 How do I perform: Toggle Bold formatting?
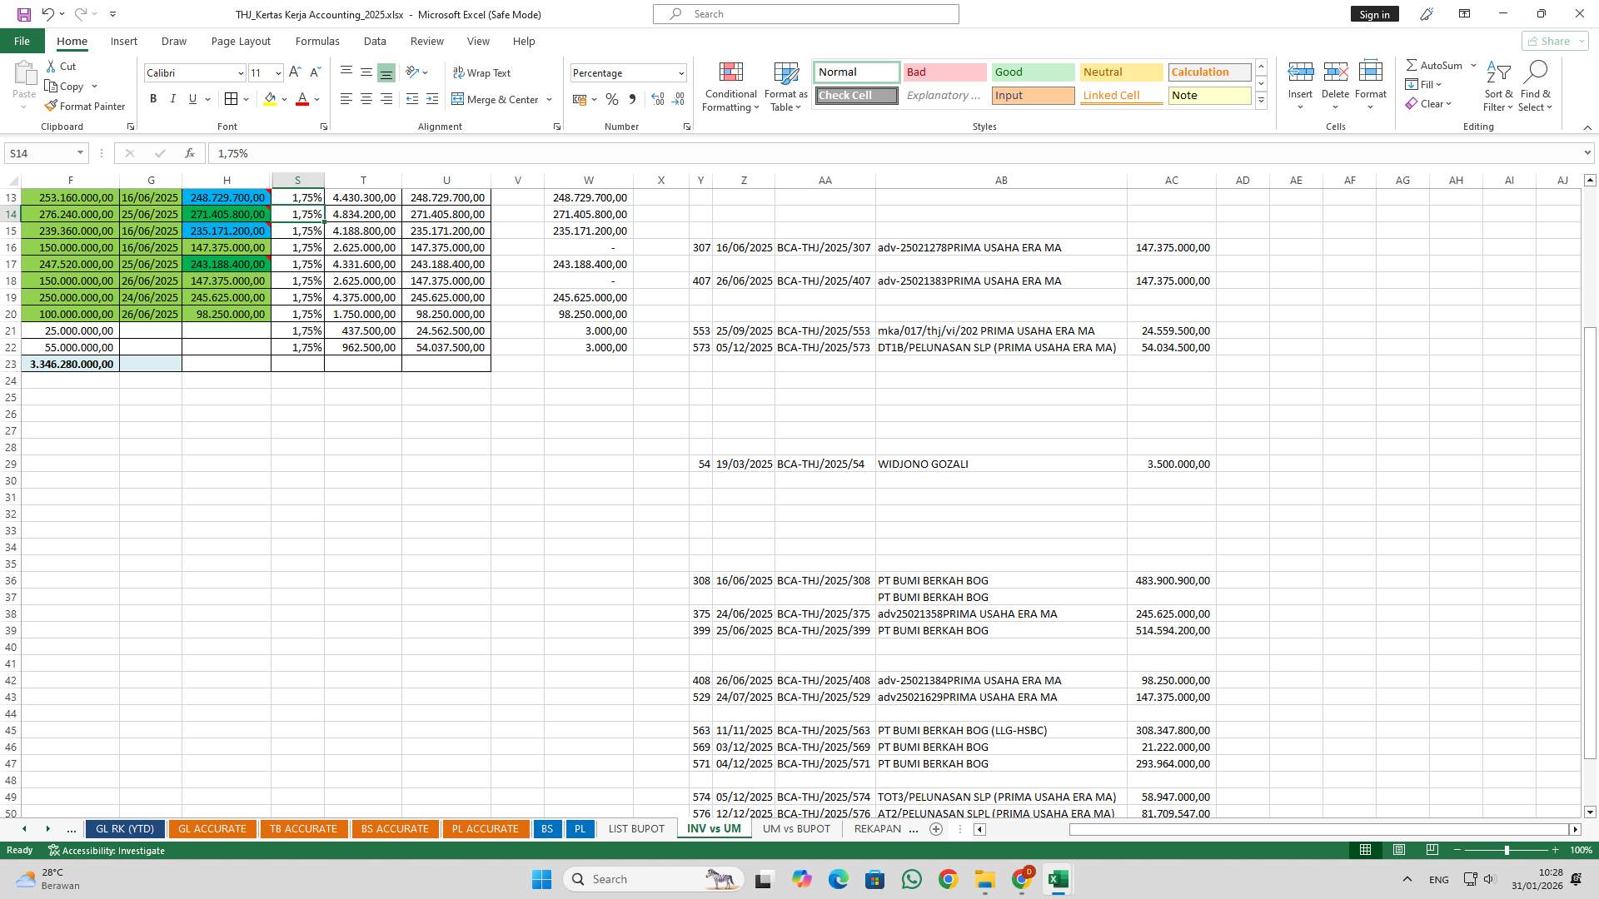point(153,99)
